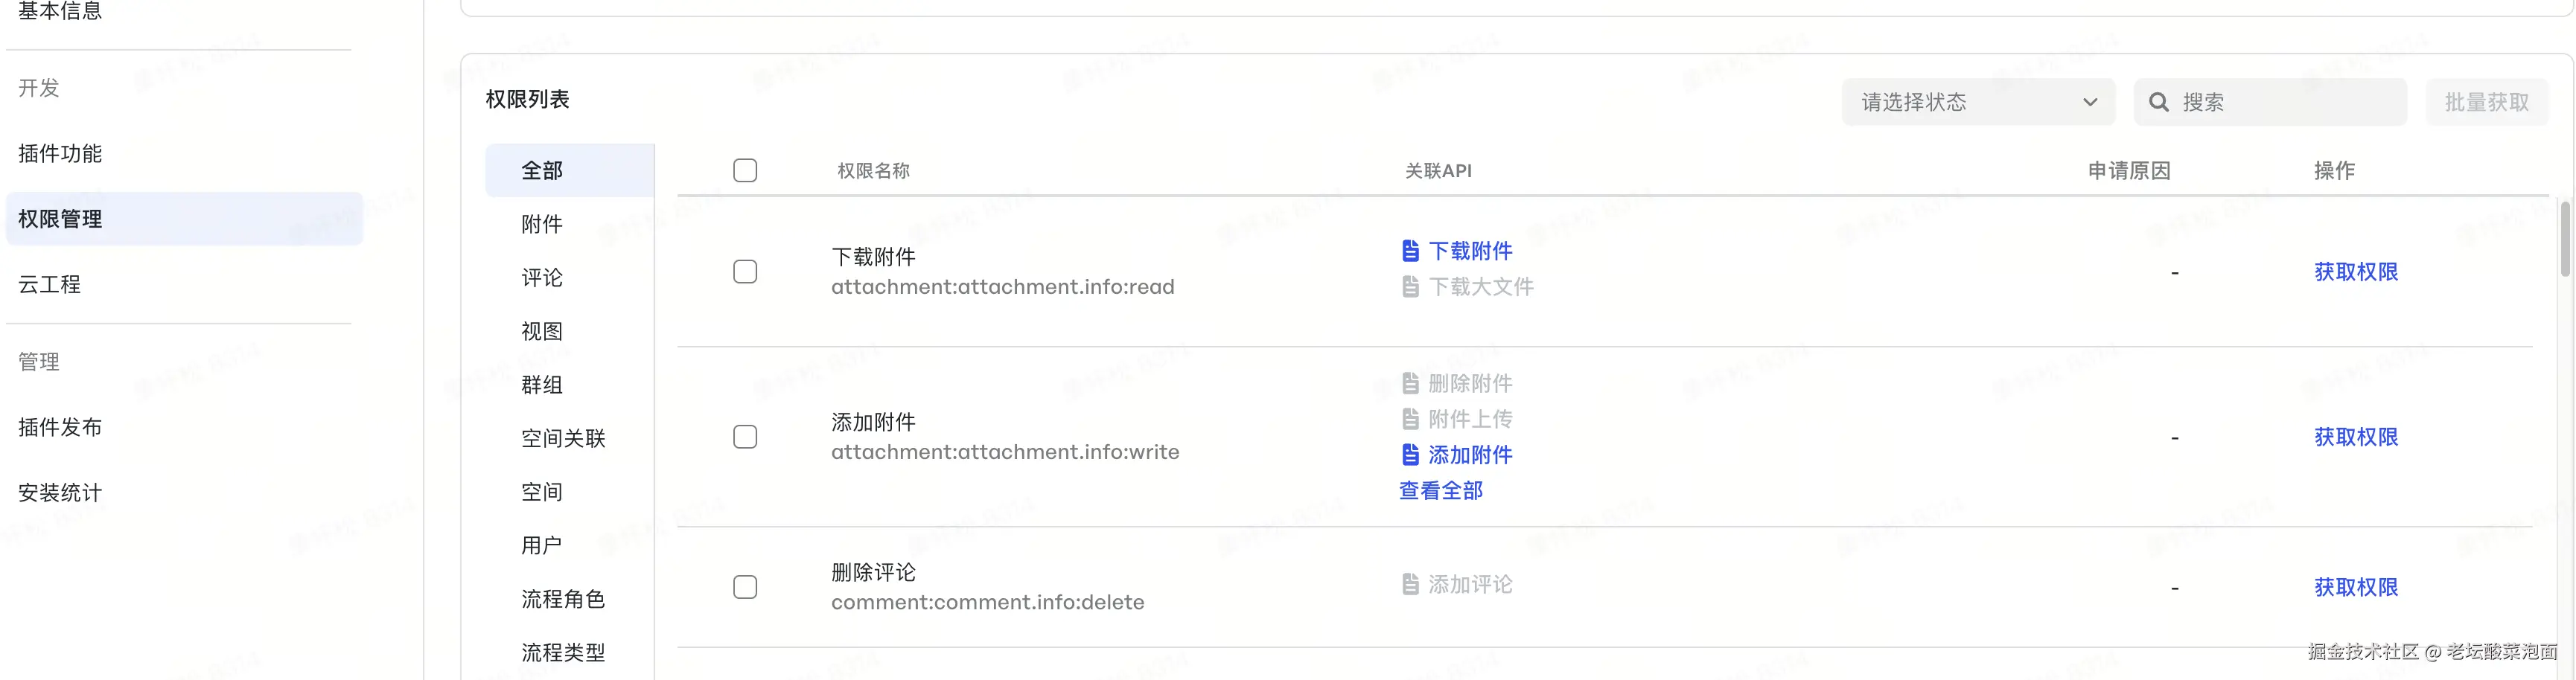Expand all APIs via 查看全部
This screenshot has height=680, width=2576.
click(x=1440, y=491)
